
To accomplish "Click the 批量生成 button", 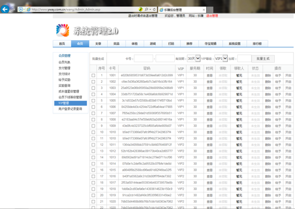I will (x=263, y=59).
